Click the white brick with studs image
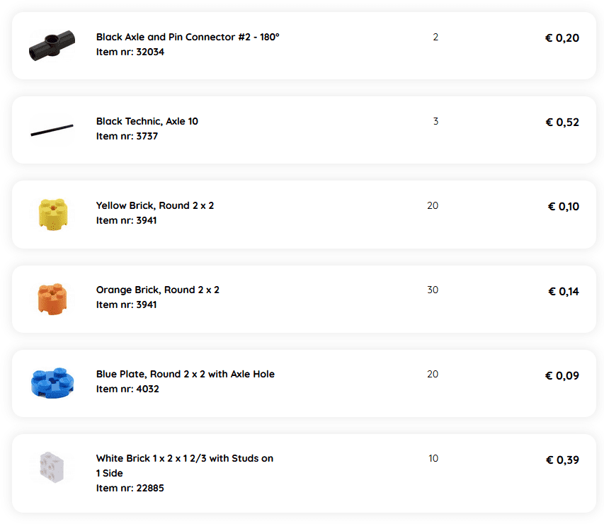This screenshot has width=604, height=524. [x=52, y=467]
